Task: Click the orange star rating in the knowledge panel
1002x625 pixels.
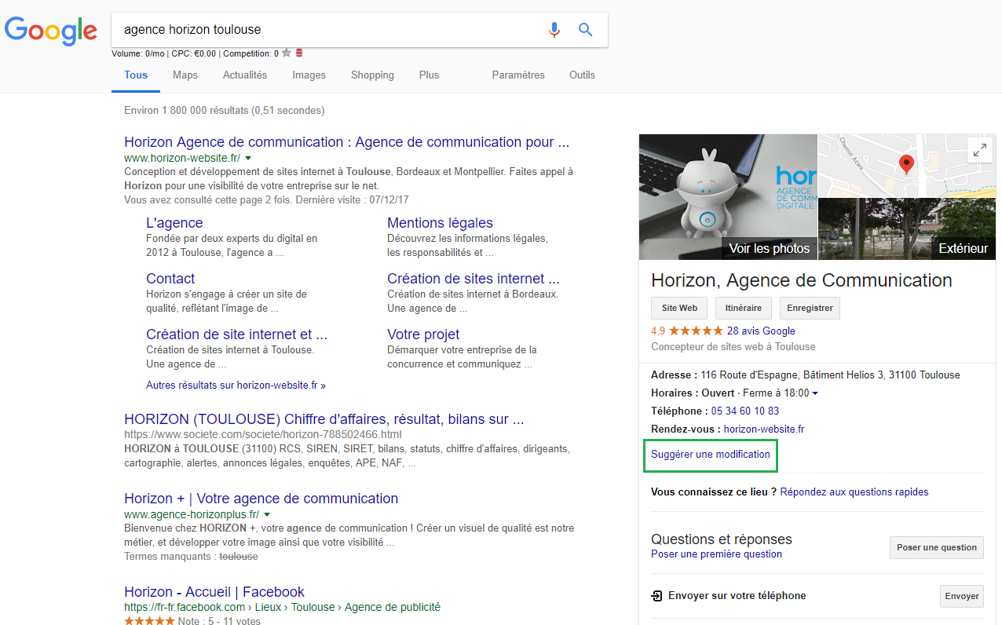Action: (x=697, y=331)
